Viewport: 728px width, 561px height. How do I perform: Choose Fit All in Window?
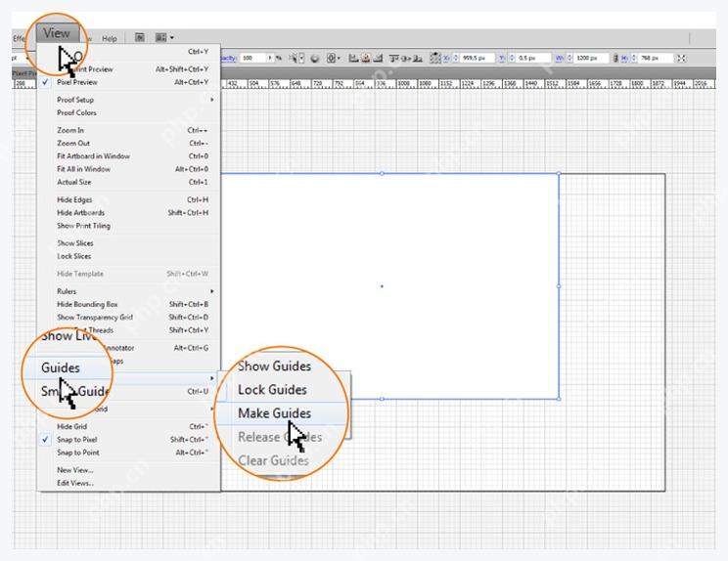point(128,169)
